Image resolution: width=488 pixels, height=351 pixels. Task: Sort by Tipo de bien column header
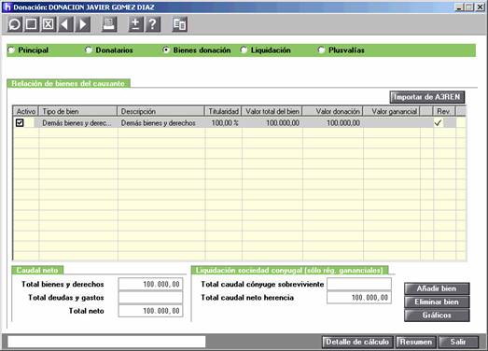point(78,111)
